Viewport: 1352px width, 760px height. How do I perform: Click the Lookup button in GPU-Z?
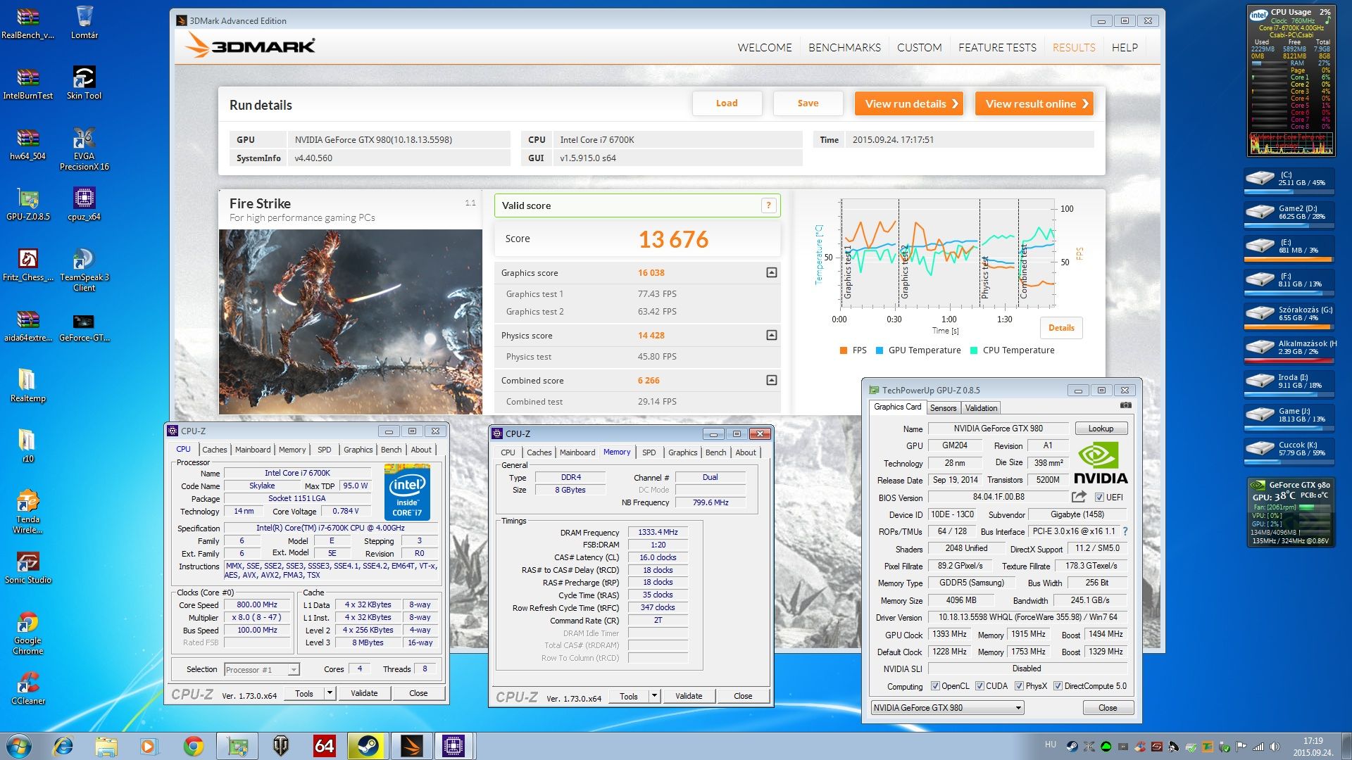pyautogui.click(x=1100, y=429)
